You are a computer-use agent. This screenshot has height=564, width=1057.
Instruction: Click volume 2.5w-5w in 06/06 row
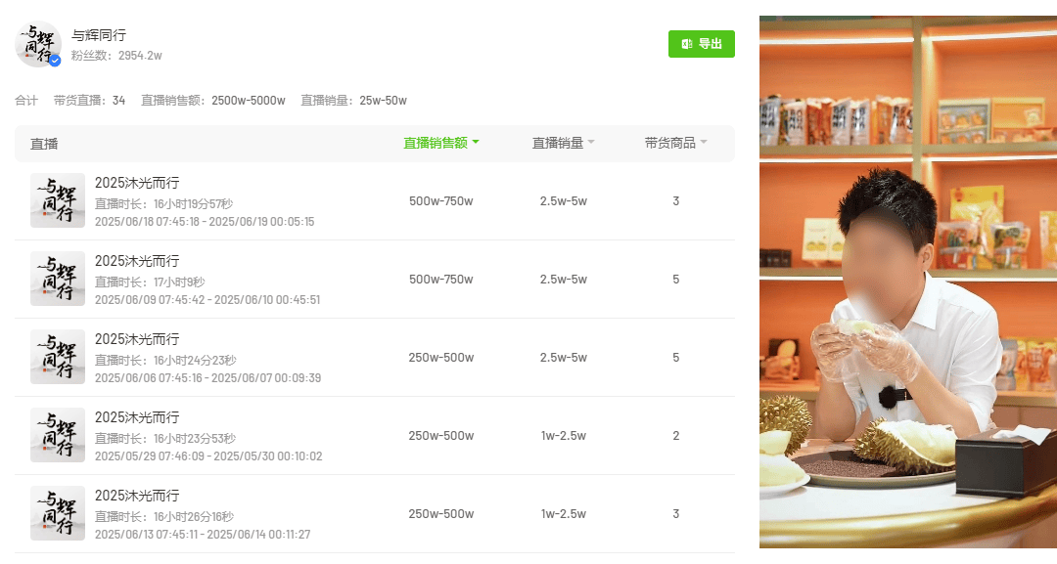tap(564, 357)
